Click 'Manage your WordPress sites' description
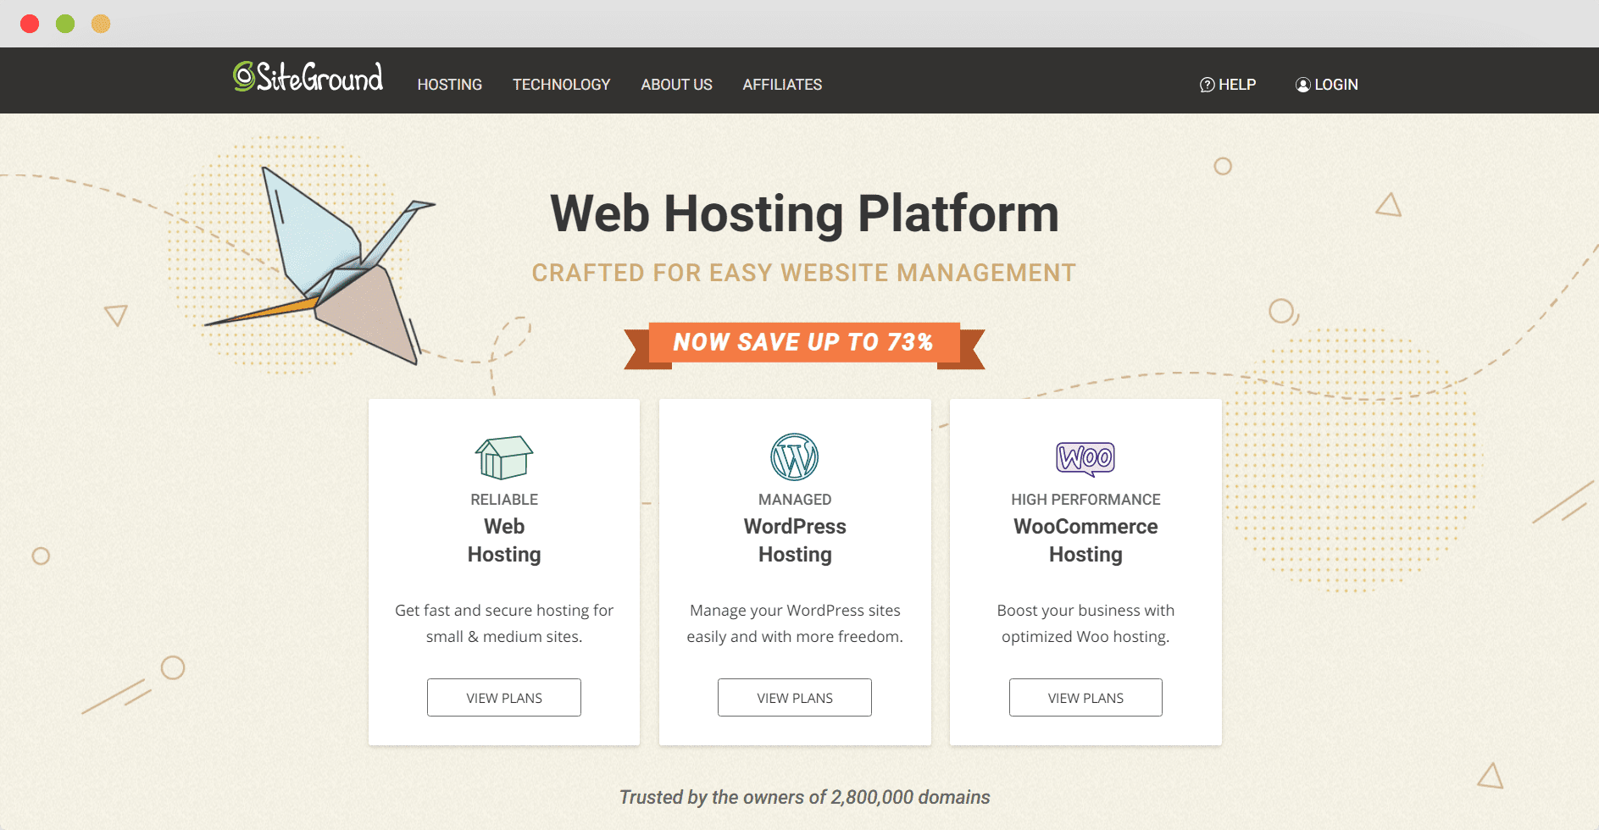This screenshot has height=830, width=1599. click(795, 623)
